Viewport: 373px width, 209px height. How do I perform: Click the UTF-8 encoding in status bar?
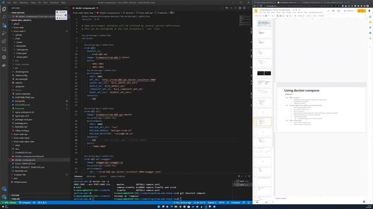point(221,203)
